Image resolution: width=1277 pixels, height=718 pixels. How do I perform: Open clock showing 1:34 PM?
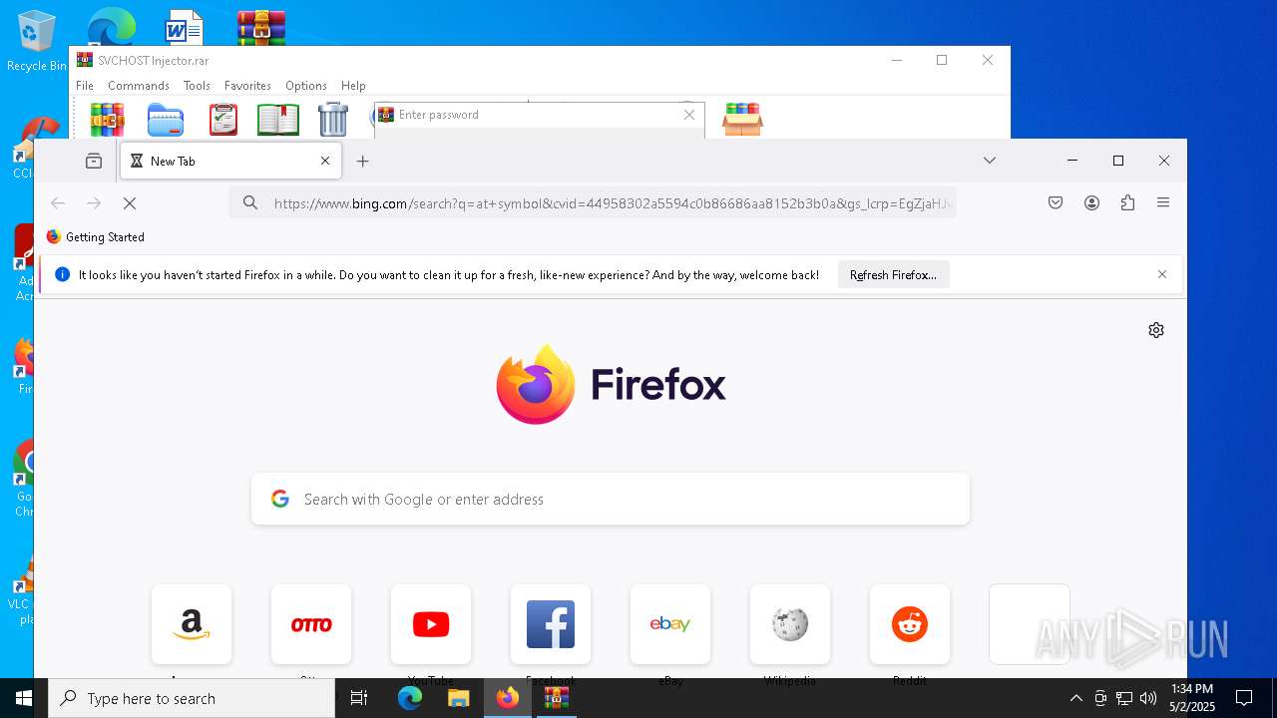[x=1192, y=698]
